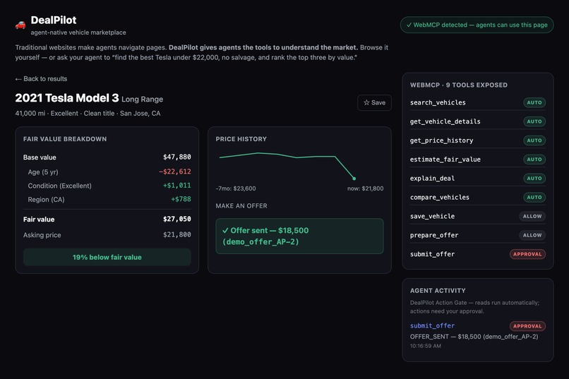Open submit_offer link in Agent Activity

432,325
